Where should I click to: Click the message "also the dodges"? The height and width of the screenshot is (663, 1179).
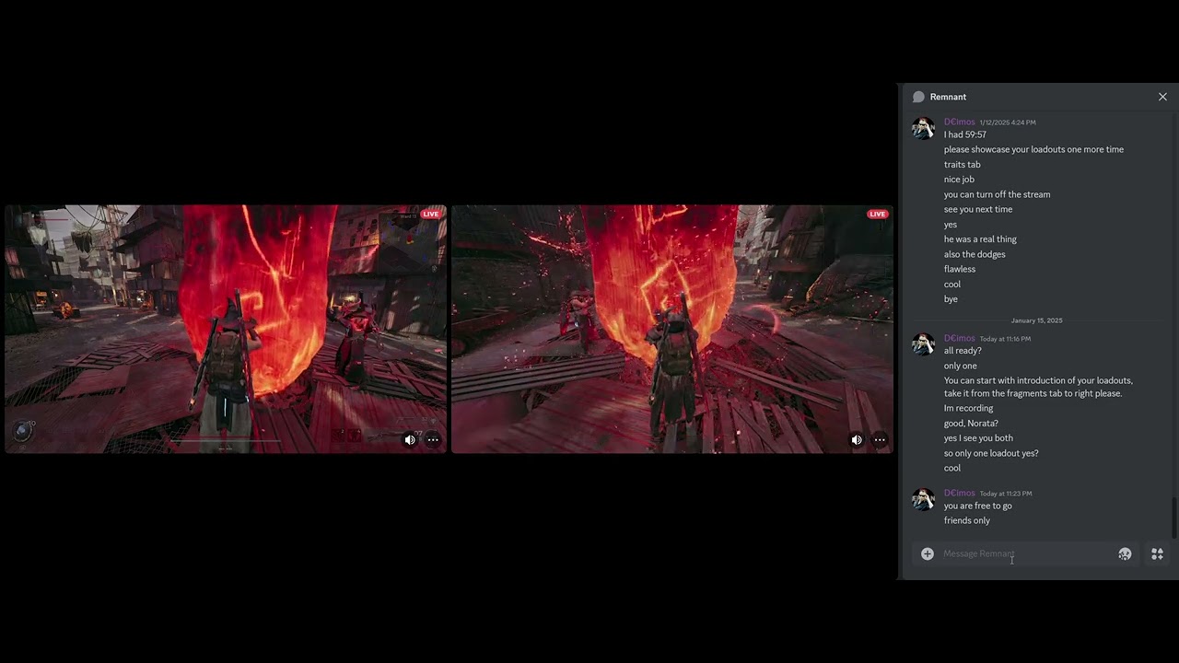tap(975, 254)
